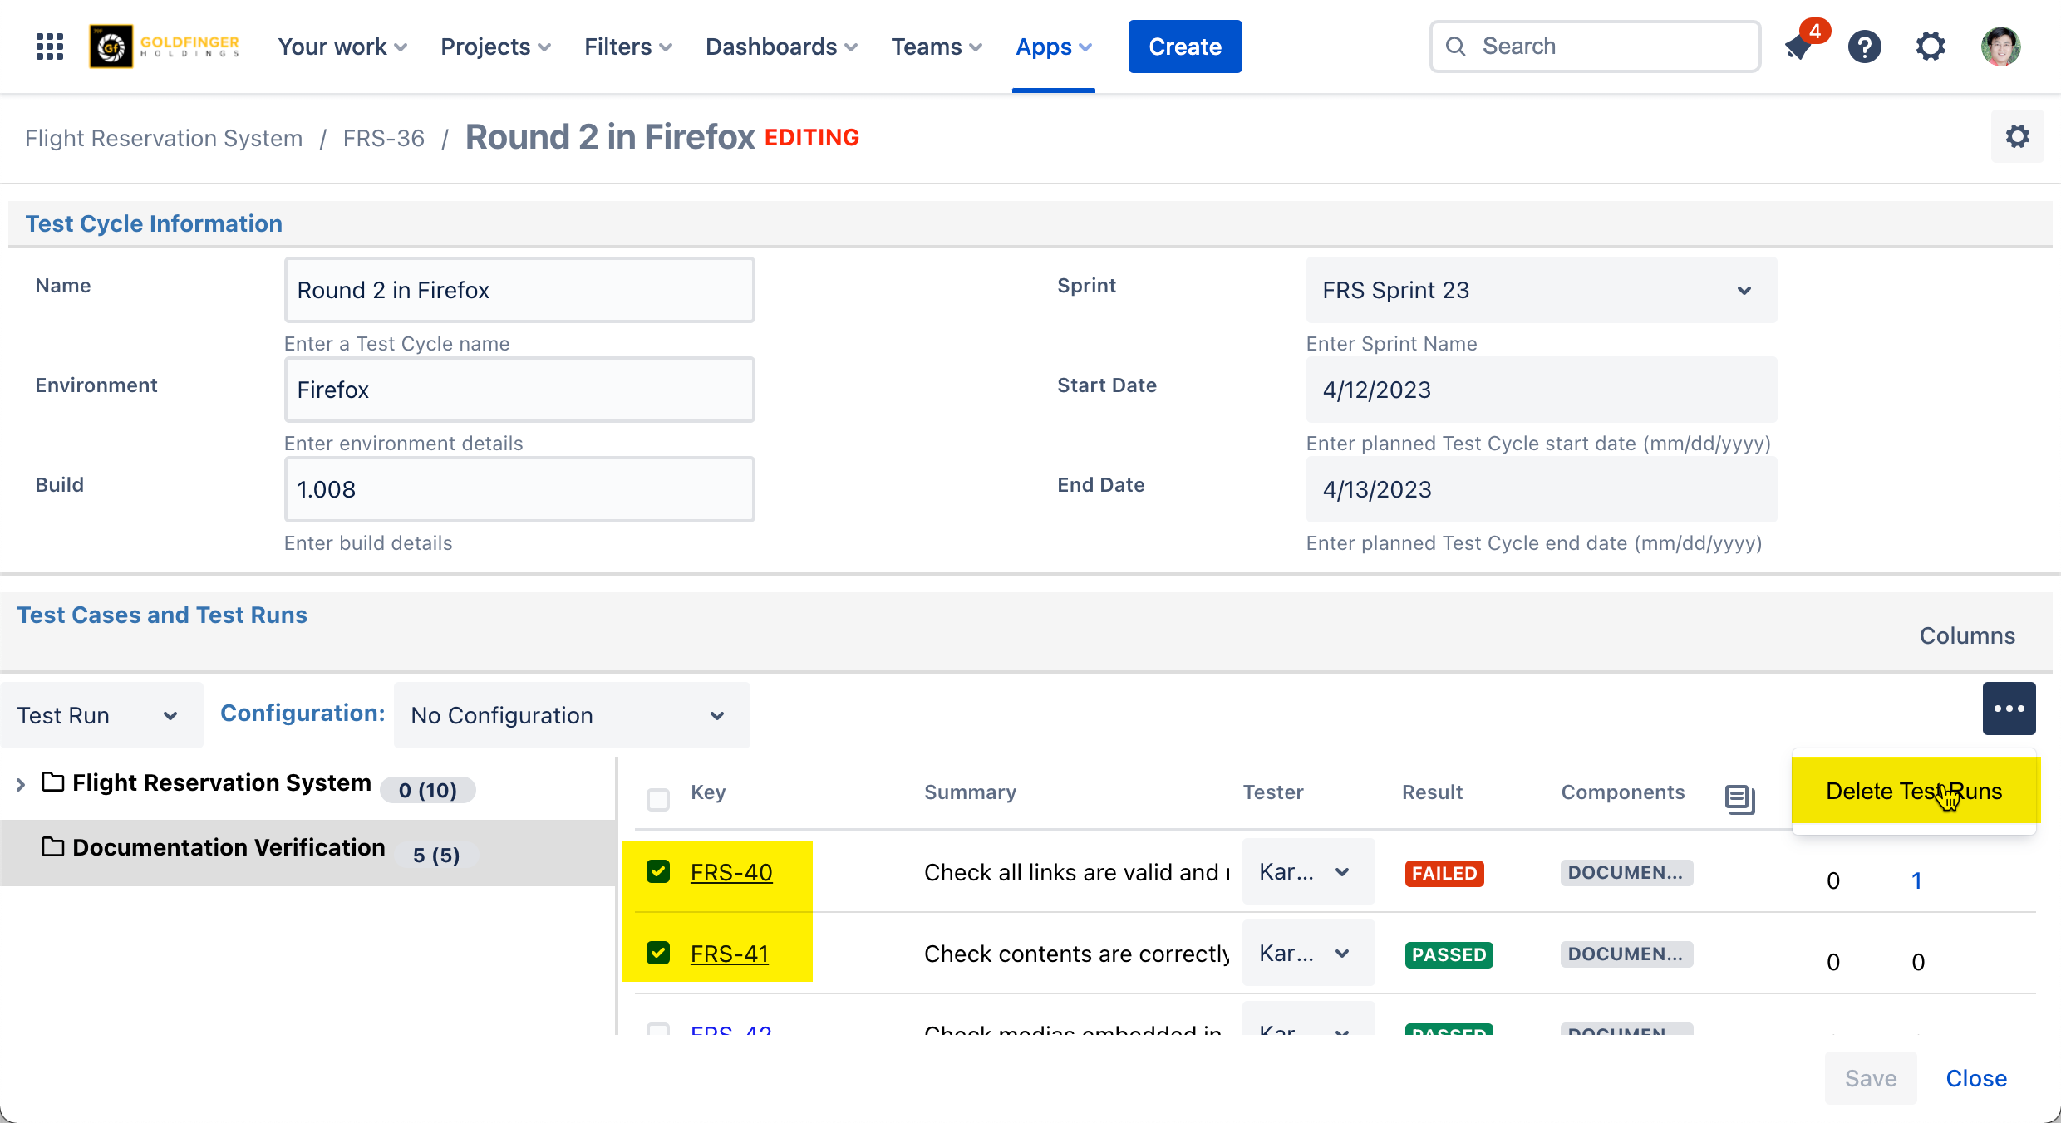Uncheck the FRS-41 row checkbox
The height and width of the screenshot is (1123, 2061).
click(x=658, y=953)
